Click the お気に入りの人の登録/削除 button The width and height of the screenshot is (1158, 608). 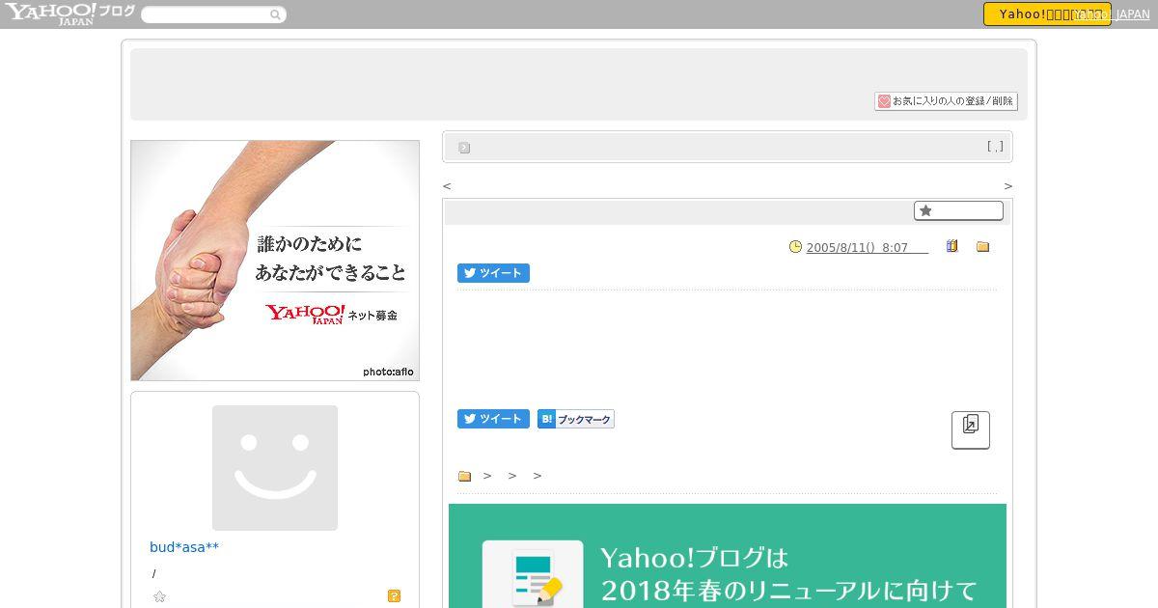(946, 101)
